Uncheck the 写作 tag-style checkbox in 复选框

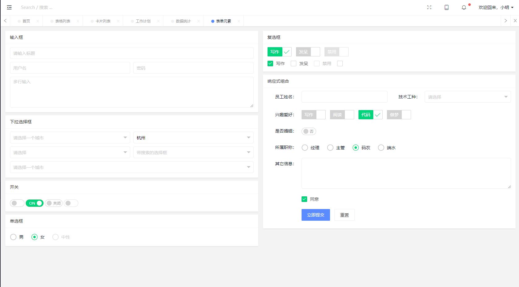(279, 52)
